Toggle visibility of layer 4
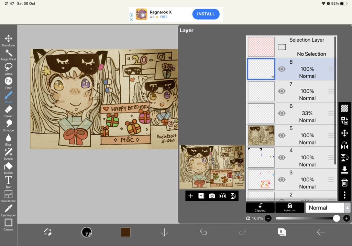The width and height of the screenshot is (352, 246). [282, 158]
